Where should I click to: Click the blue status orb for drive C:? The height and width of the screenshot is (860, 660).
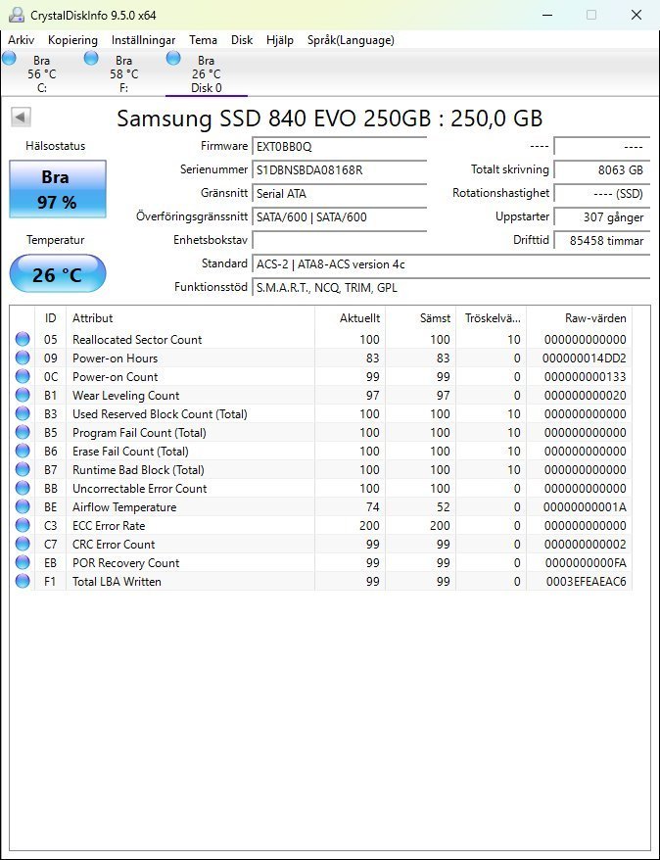[10, 58]
